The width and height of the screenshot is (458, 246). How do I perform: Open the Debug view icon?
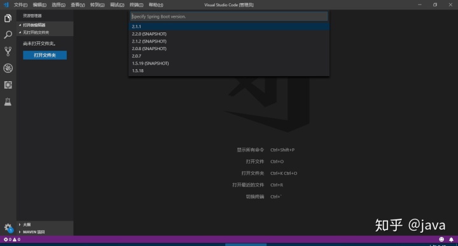[8, 68]
